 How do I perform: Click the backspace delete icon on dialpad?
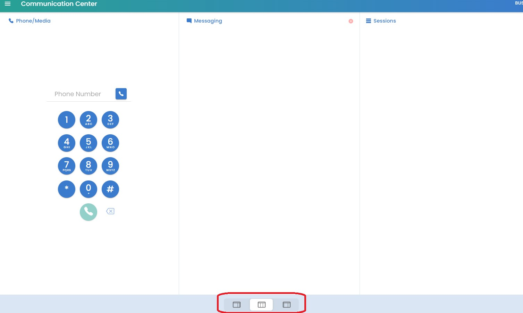(x=110, y=211)
